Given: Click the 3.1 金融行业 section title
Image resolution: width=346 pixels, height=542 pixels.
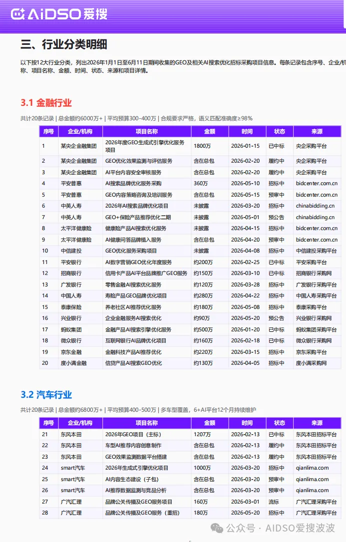Looking at the screenshot, I should pyautogui.click(x=46, y=103).
